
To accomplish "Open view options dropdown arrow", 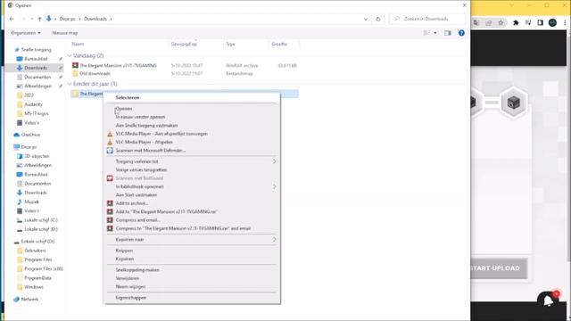I will pyautogui.click(x=434, y=33).
